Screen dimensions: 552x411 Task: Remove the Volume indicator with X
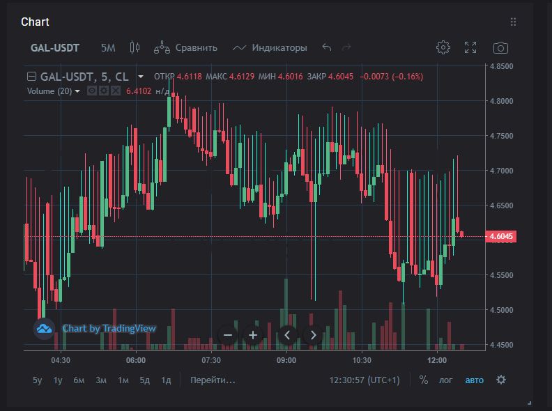[116, 91]
